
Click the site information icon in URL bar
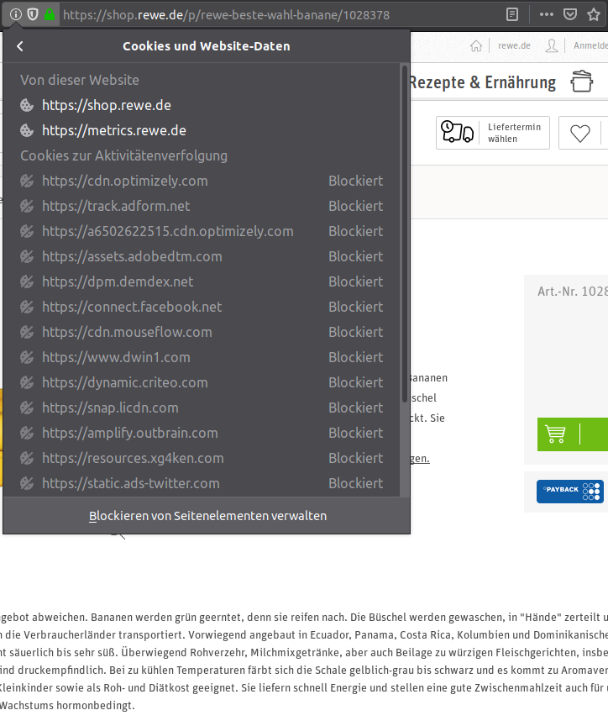tap(16, 14)
